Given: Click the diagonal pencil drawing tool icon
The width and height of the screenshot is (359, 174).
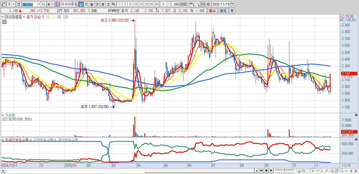Looking at the screenshot, I should point(327,171).
